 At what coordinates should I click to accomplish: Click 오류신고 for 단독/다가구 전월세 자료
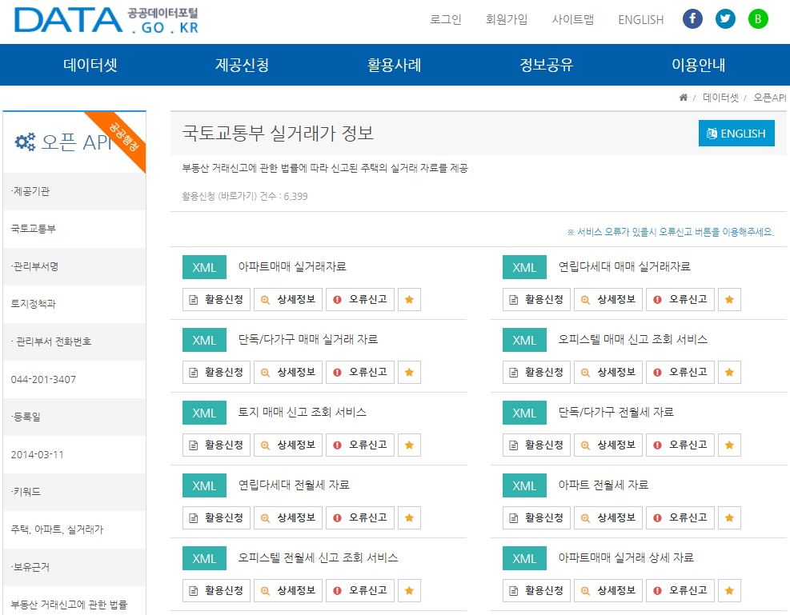[x=680, y=445]
